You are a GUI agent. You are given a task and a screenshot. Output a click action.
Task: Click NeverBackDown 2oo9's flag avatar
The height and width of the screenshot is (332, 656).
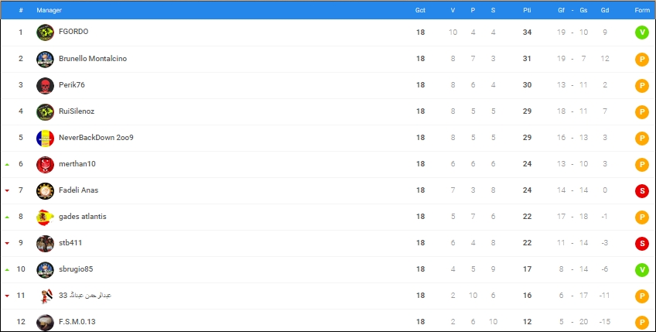(x=45, y=138)
